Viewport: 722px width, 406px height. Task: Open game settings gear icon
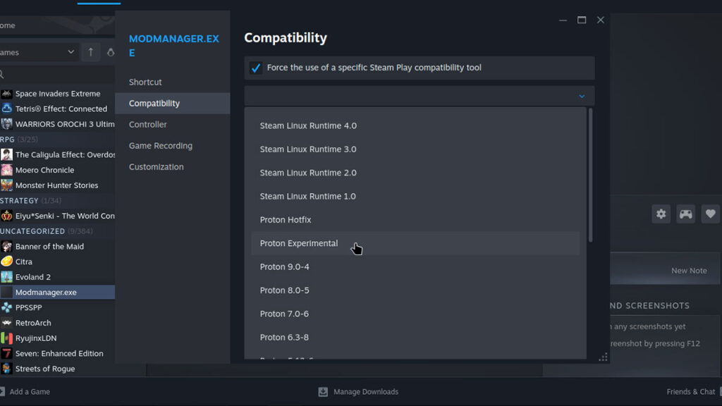coord(661,214)
